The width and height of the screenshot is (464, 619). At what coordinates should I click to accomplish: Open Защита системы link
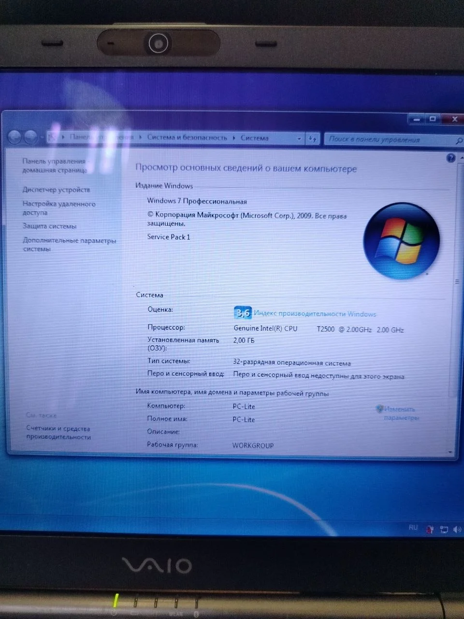tap(49, 226)
